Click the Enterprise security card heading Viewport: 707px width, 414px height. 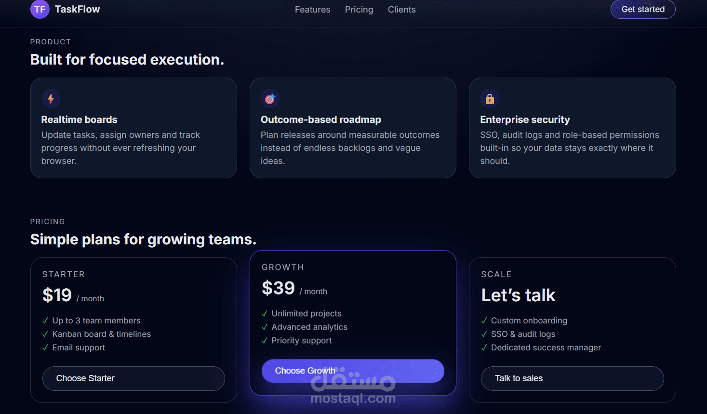525,120
